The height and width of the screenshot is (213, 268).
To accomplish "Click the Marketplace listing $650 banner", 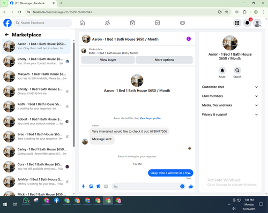I will [x=137, y=51].
